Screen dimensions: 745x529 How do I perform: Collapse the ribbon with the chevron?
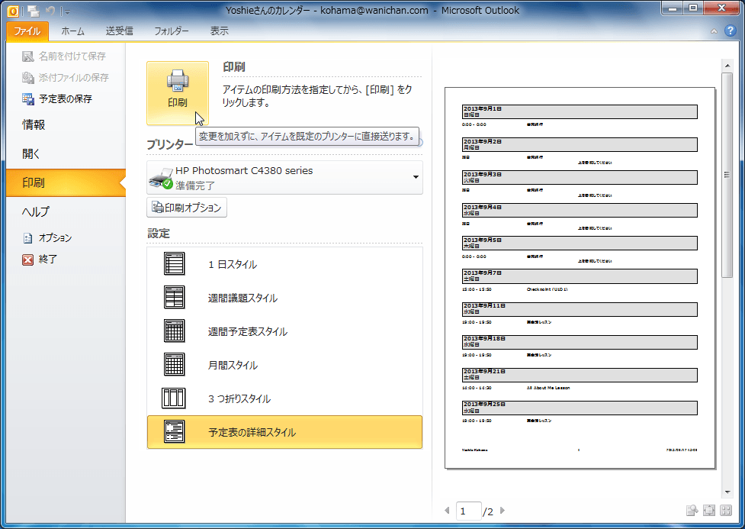point(714,31)
